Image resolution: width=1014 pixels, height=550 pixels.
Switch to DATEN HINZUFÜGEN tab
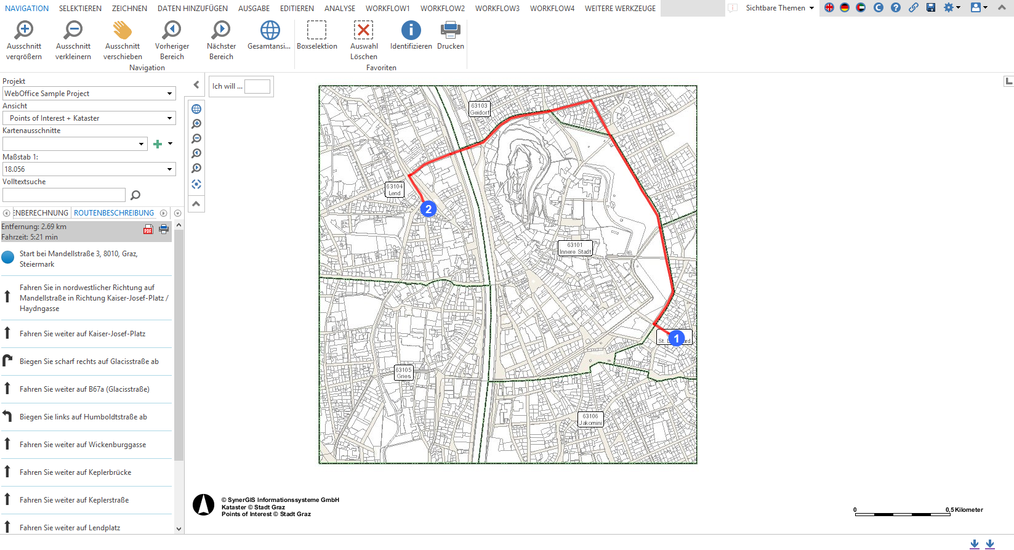[193, 9]
